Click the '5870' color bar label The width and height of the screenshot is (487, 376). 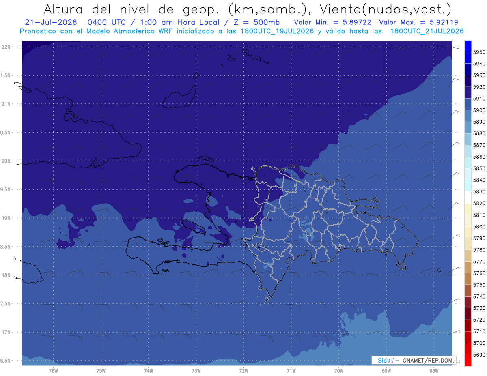(479, 145)
